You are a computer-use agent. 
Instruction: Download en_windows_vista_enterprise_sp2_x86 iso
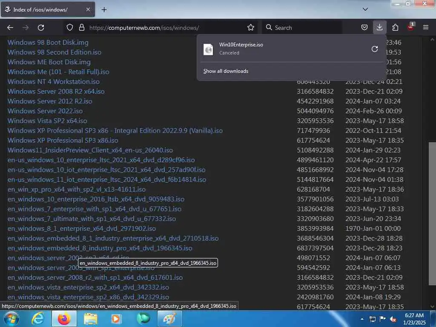pyautogui.click(x=88, y=297)
